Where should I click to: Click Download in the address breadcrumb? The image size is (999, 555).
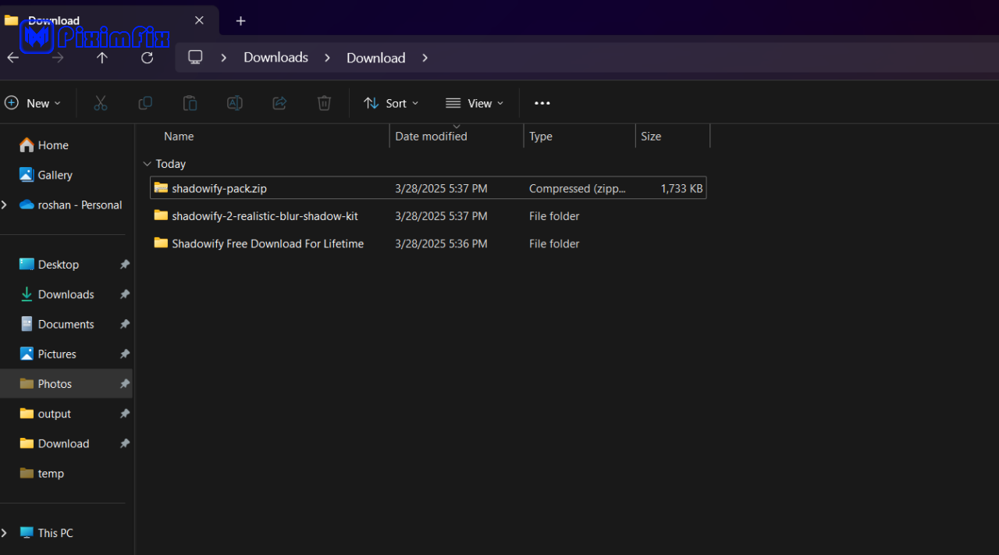(x=375, y=58)
